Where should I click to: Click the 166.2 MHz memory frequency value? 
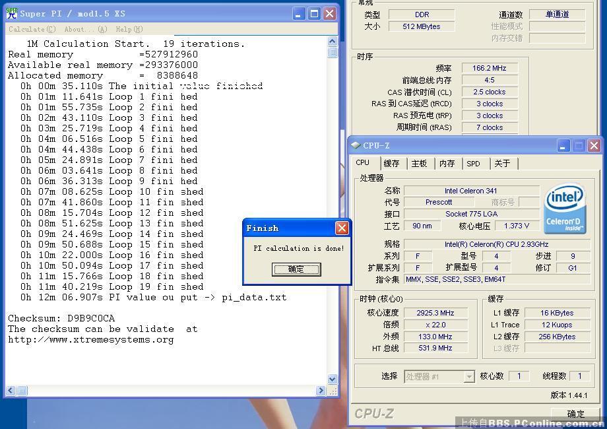point(490,68)
